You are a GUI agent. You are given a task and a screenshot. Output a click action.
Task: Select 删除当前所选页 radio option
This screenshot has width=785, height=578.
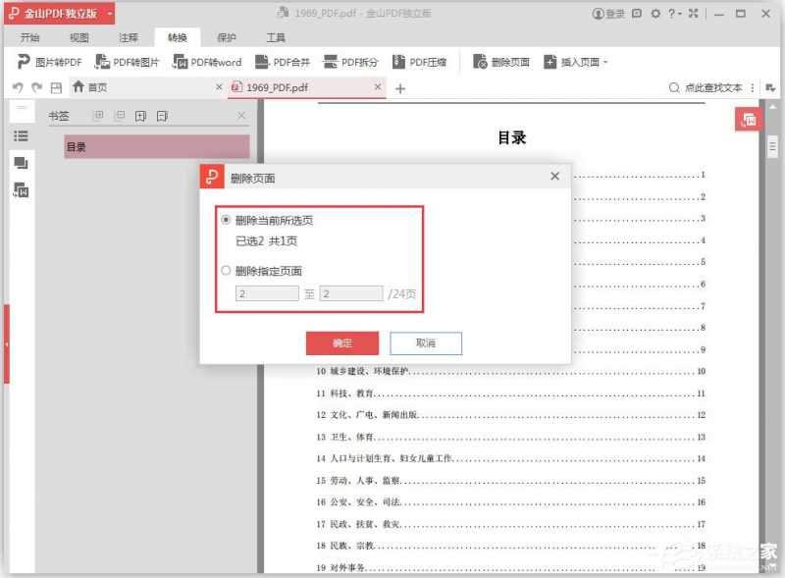click(226, 219)
